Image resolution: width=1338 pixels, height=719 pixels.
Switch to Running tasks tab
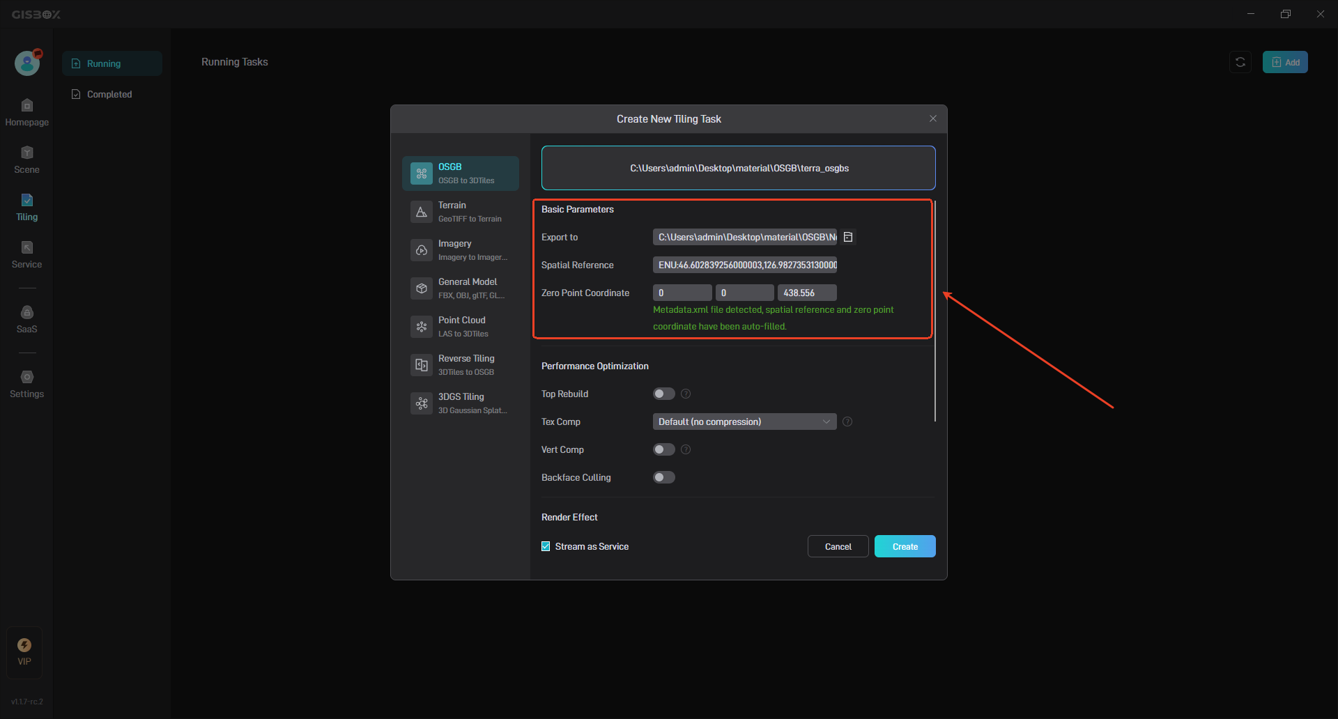click(112, 63)
